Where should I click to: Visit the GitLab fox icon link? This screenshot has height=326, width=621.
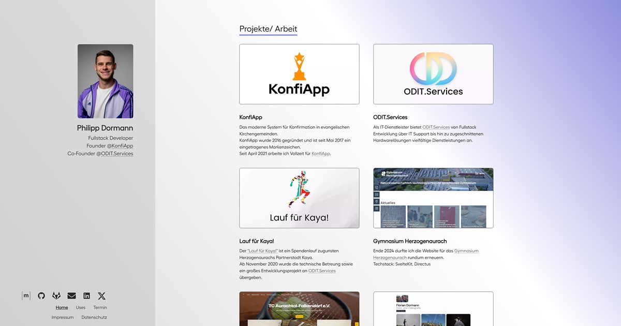(x=56, y=296)
